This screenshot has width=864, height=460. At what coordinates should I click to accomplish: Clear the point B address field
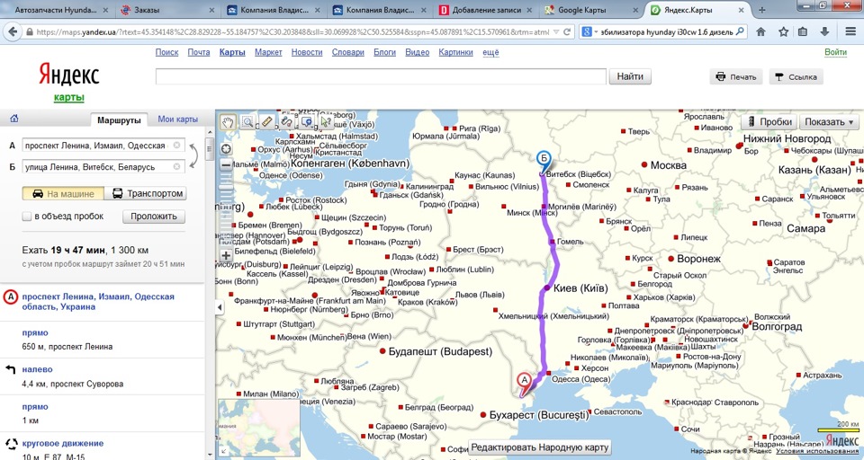tap(176, 167)
